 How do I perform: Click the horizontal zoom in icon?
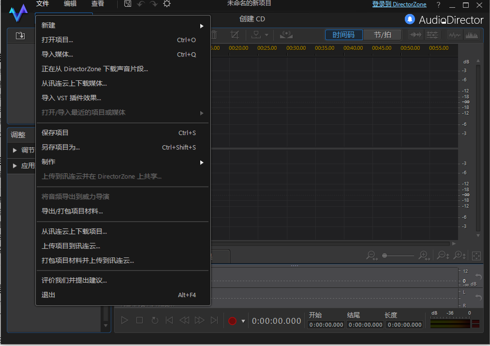click(x=424, y=256)
